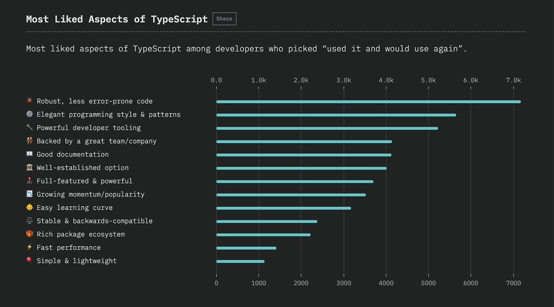Click the baby icon for Easy learning curve
554x307 pixels.
click(x=29, y=207)
